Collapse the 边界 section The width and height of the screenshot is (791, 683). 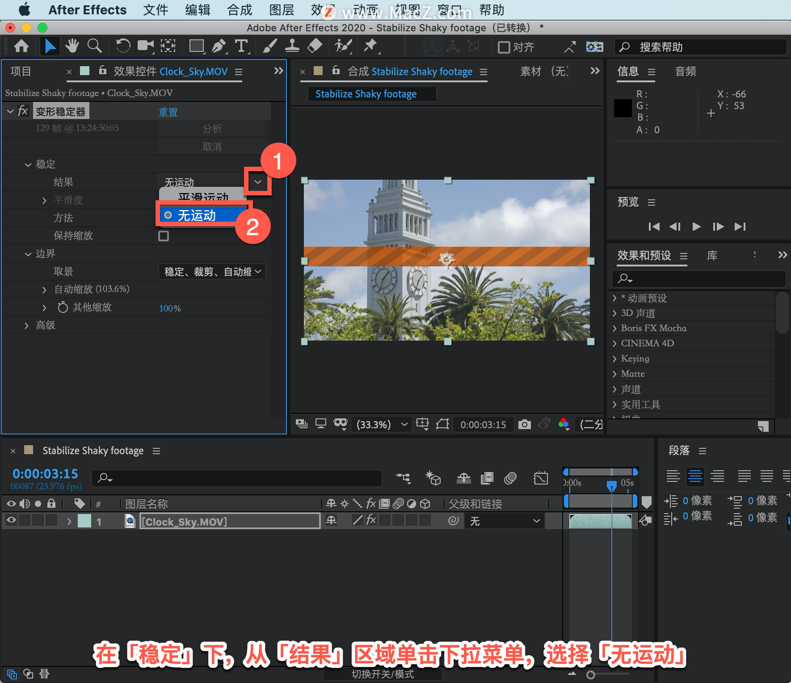tap(28, 254)
